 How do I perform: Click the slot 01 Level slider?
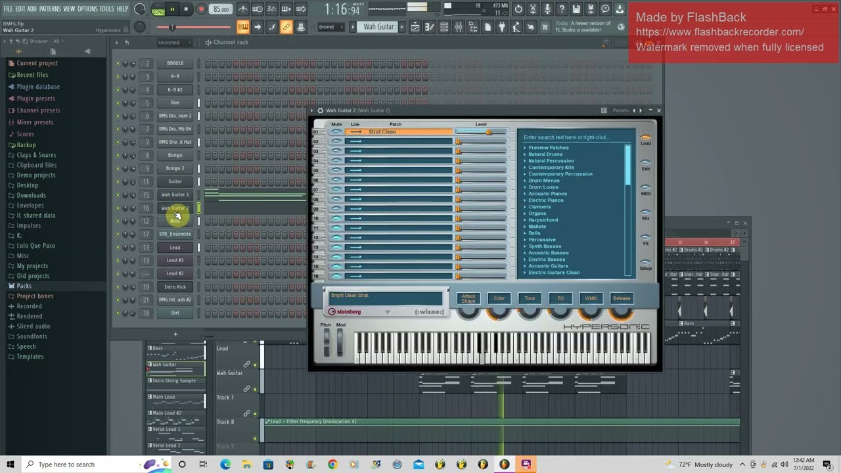point(481,132)
